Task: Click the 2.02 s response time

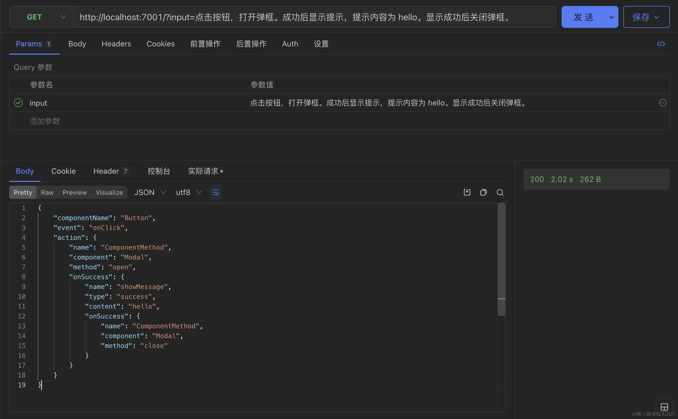Action: click(x=562, y=179)
